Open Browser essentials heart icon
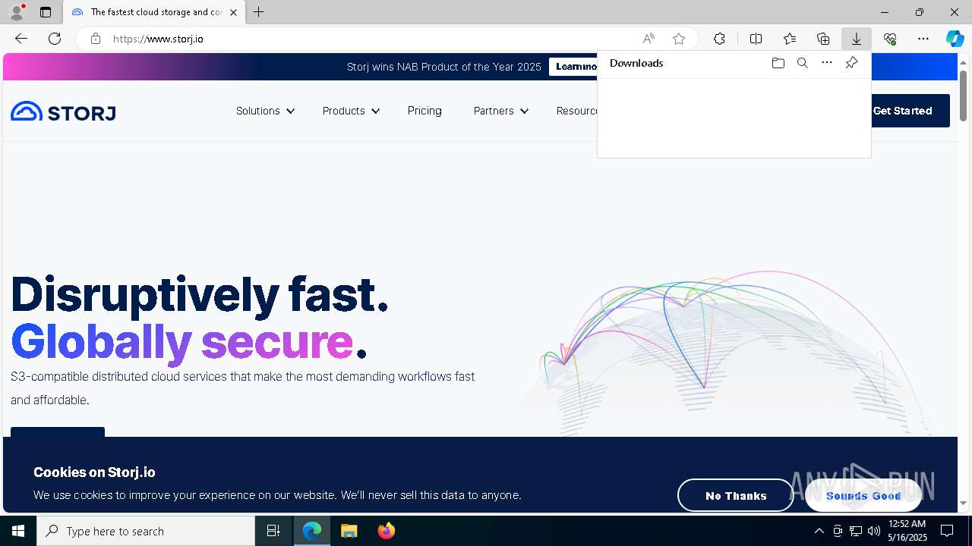This screenshot has height=546, width=972. point(890,39)
